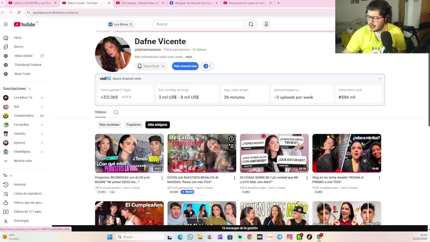Open ZonaGemelos subscription channel
Viewport: 430px width, 242px height.
[24, 116]
